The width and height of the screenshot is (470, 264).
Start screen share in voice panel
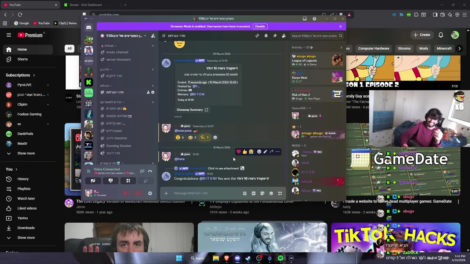pyautogui.click(x=111, y=181)
